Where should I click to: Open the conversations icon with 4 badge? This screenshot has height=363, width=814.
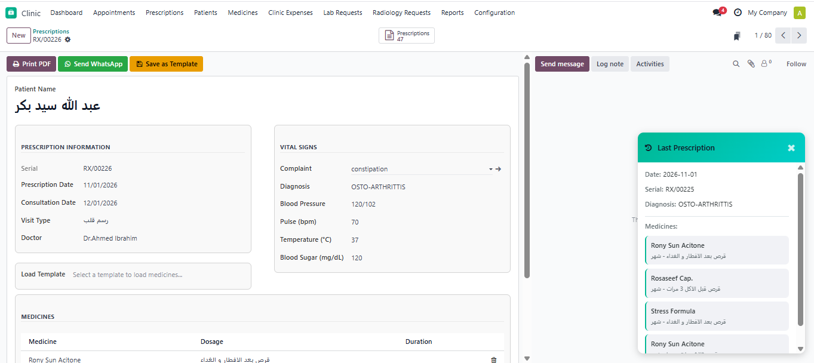(717, 13)
